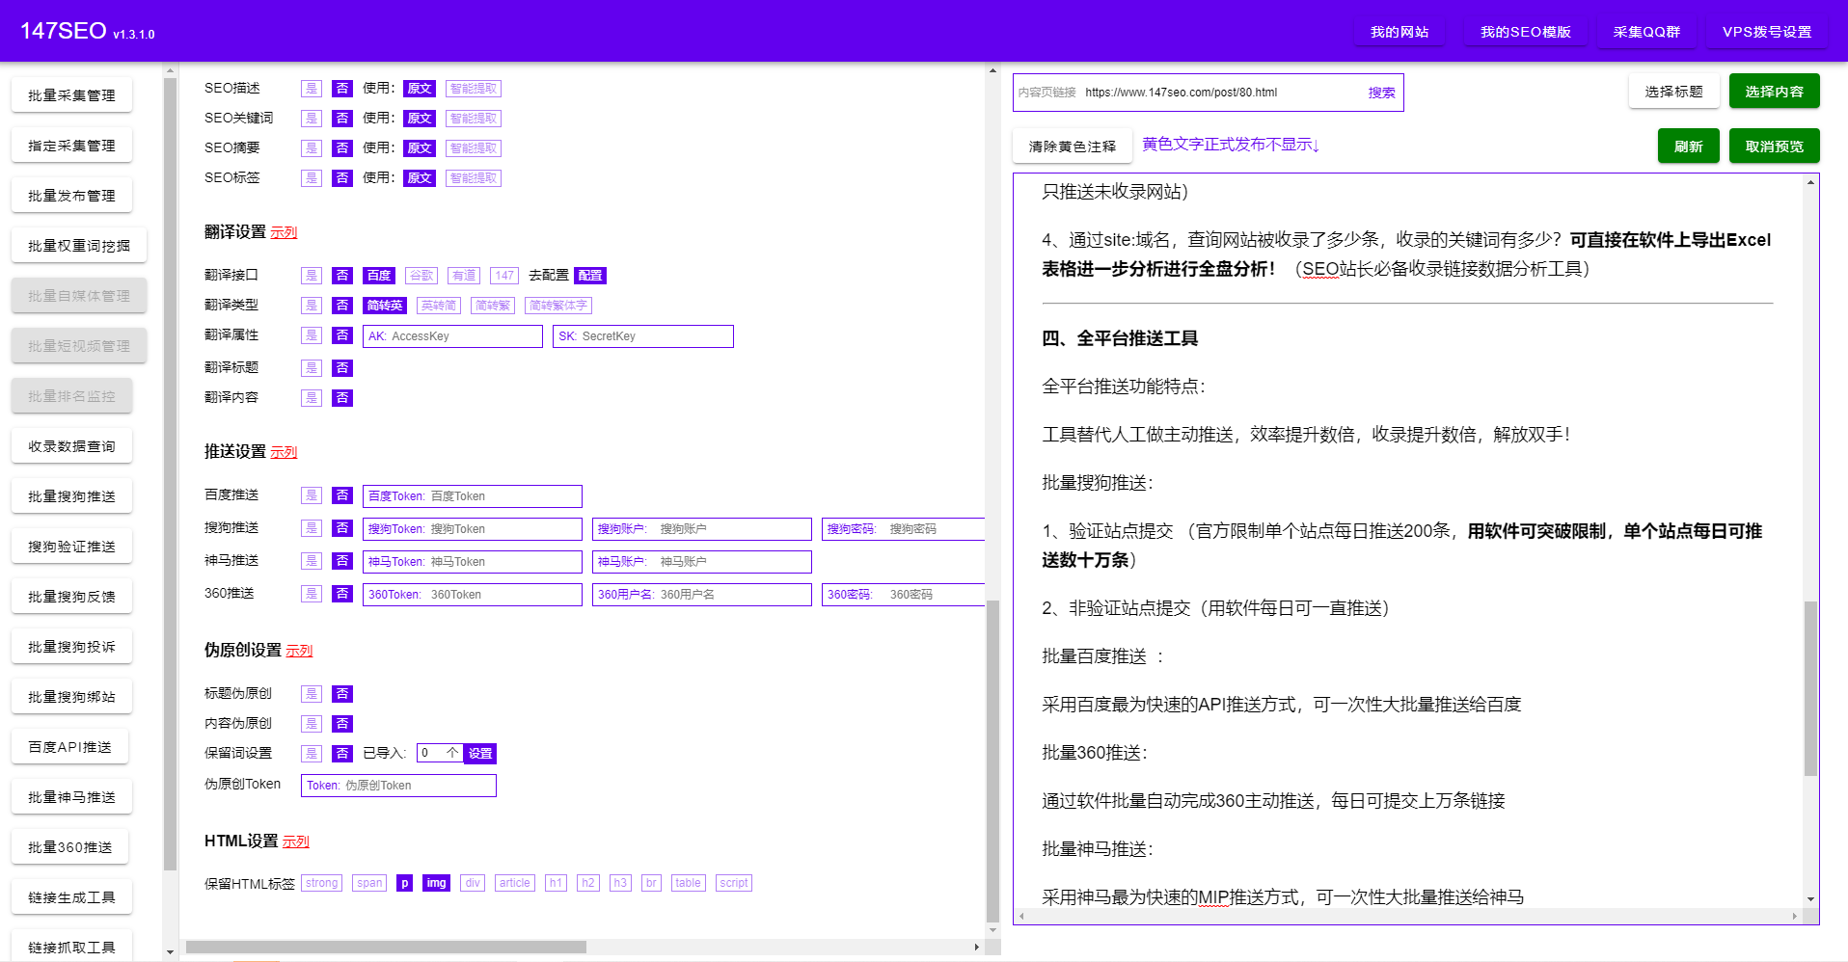Click the preview pane scroll-down arrow
Screen dimensions: 1848x962
[1810, 898]
